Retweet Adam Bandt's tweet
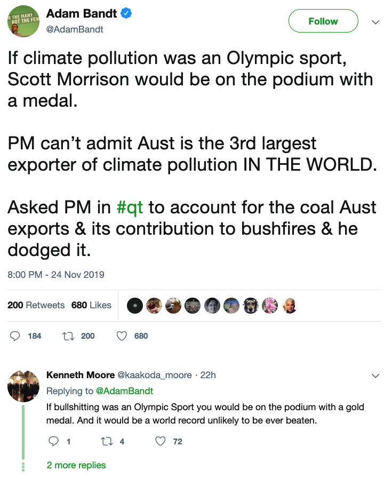 pyautogui.click(x=68, y=336)
